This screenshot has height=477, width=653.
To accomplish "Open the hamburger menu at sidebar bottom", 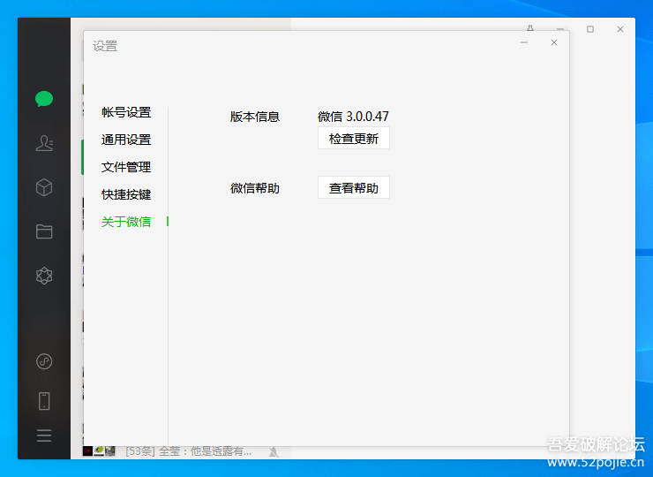I will [44, 435].
